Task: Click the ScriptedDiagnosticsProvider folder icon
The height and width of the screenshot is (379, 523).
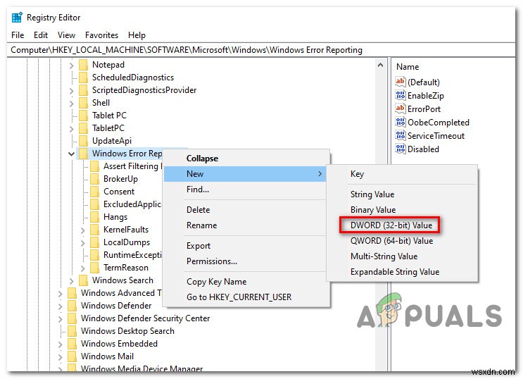Action: tap(83, 90)
